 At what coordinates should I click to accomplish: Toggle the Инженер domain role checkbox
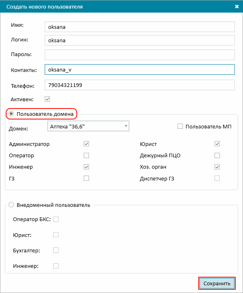tap(86, 167)
